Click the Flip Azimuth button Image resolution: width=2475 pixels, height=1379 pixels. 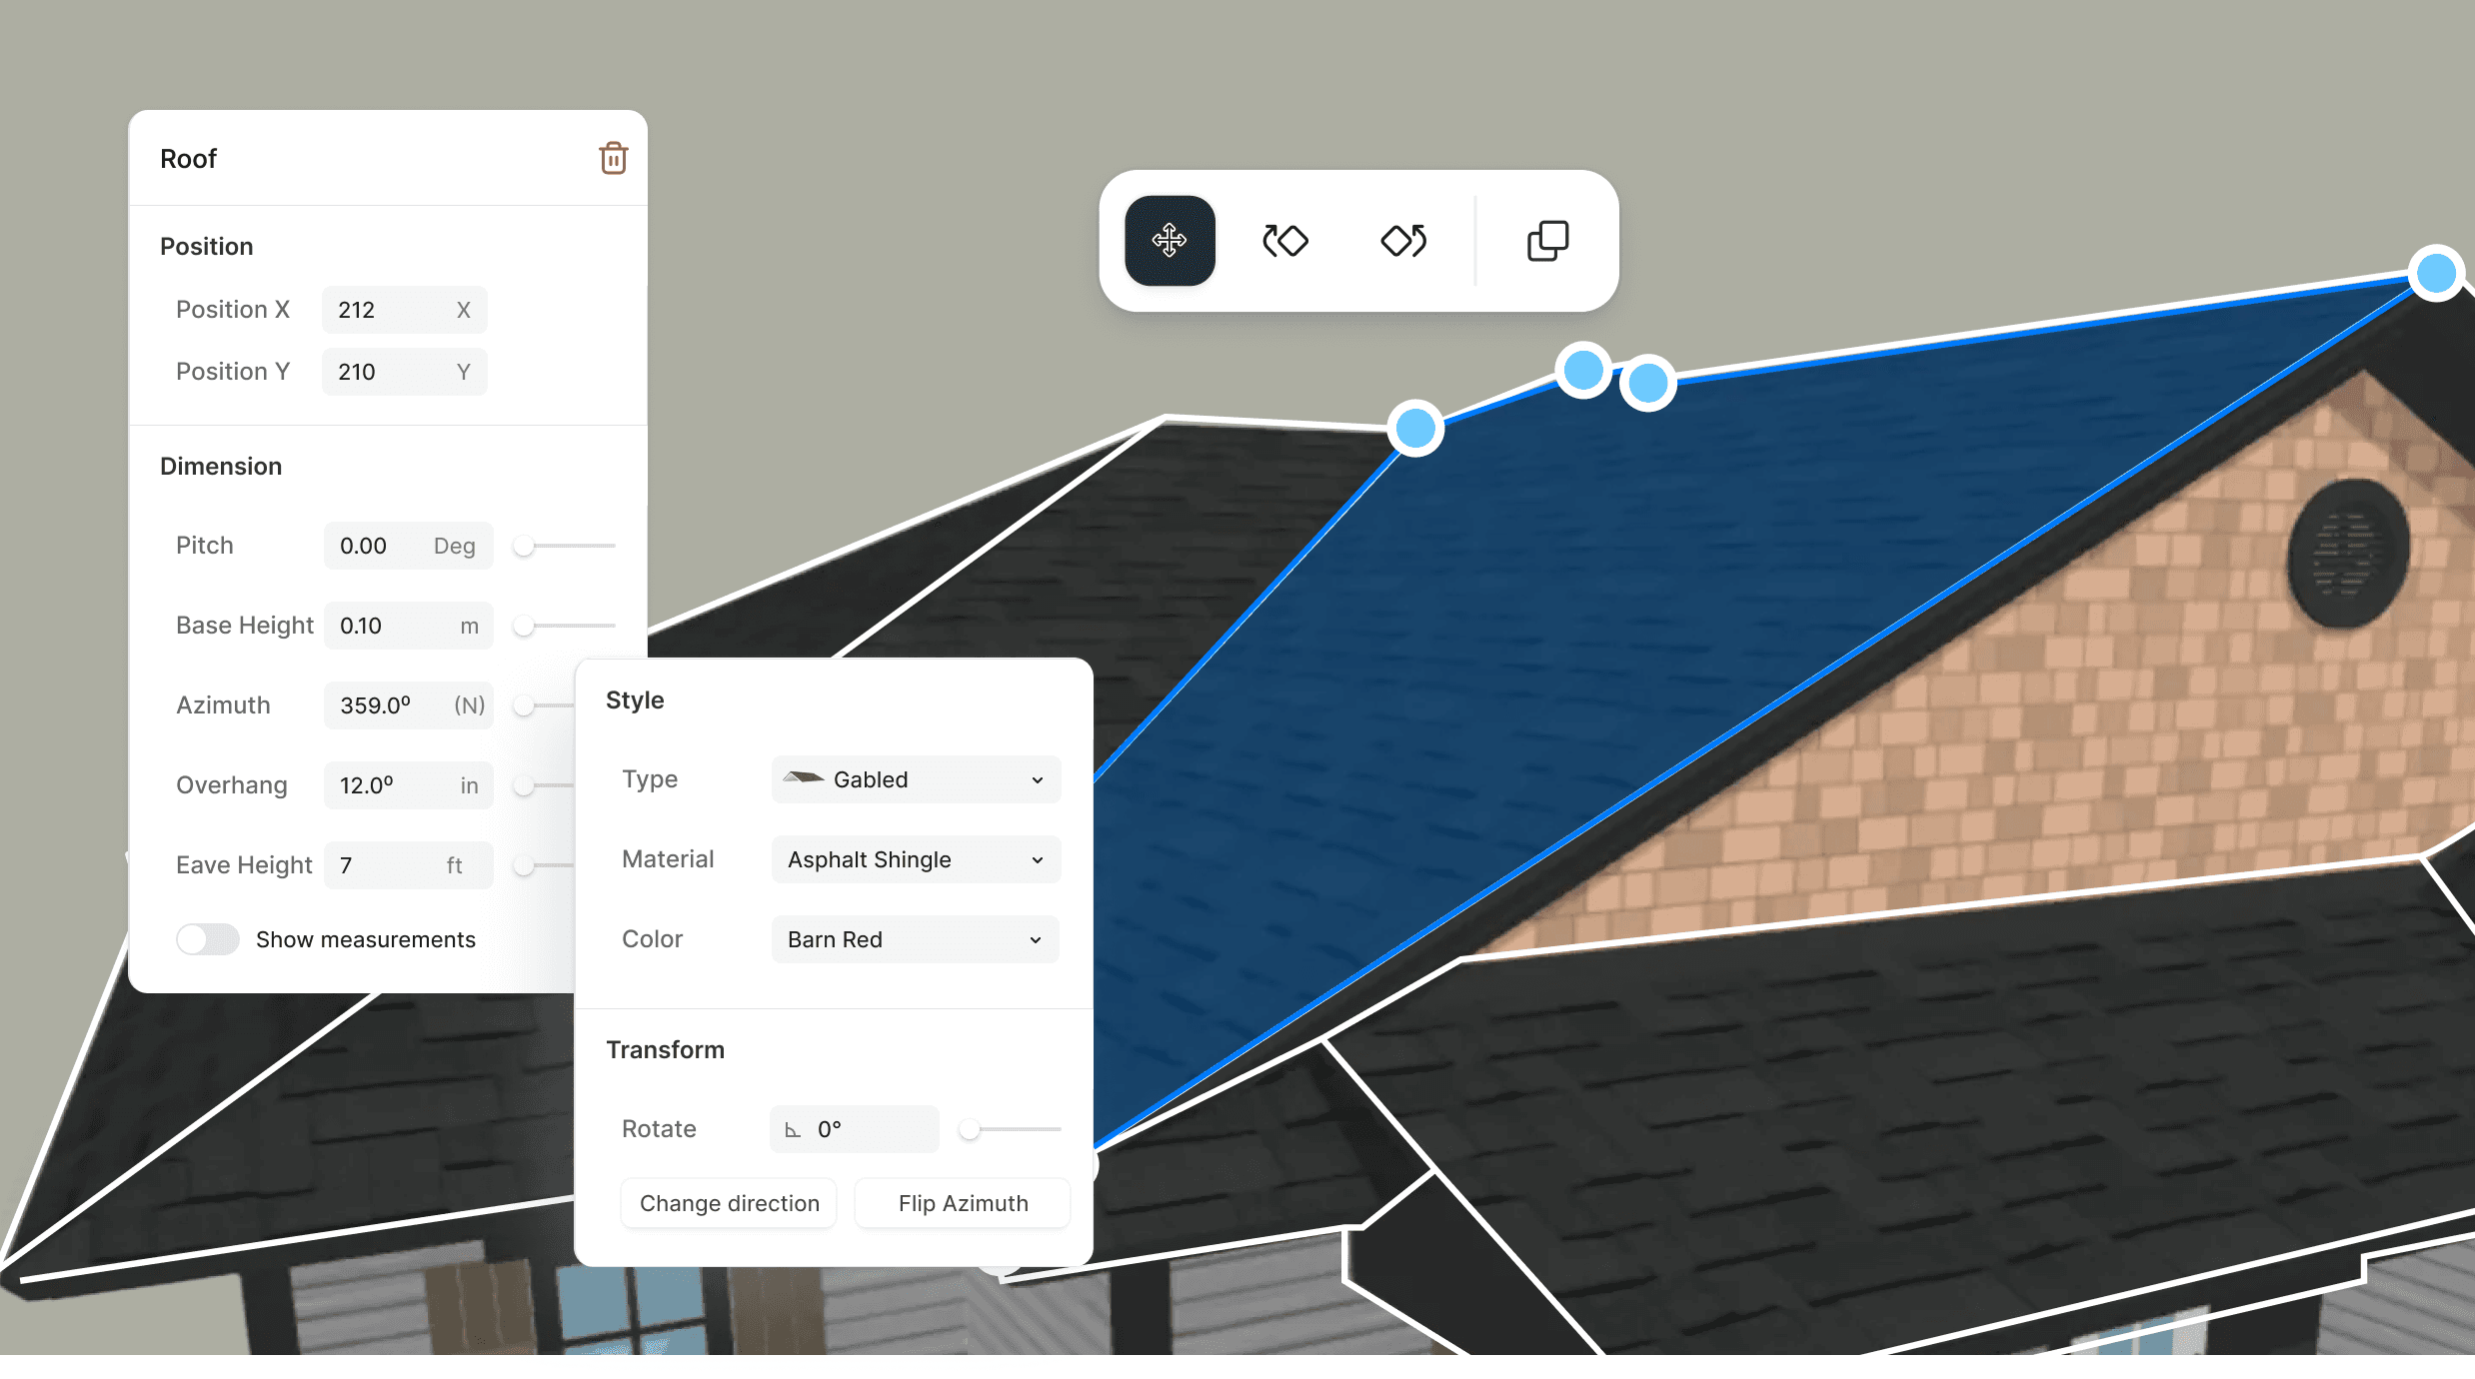(963, 1203)
